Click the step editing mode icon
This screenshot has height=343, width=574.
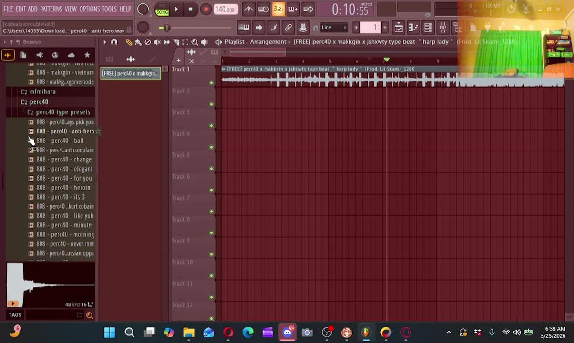(x=273, y=28)
